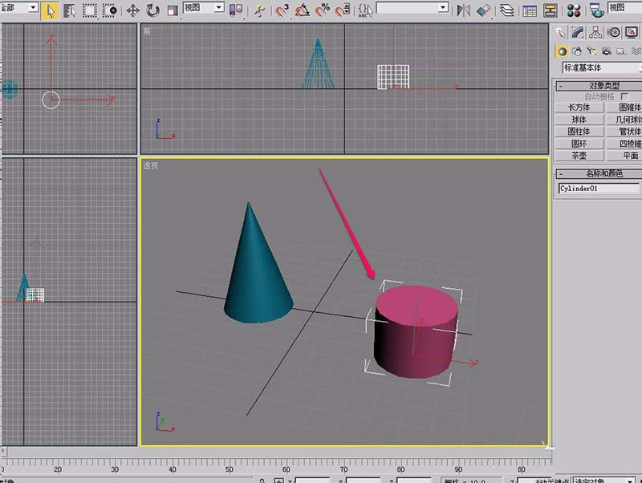Viewport: 642px width, 483px height.
Task: Select the arrow Select Object tool
Action: (x=50, y=10)
